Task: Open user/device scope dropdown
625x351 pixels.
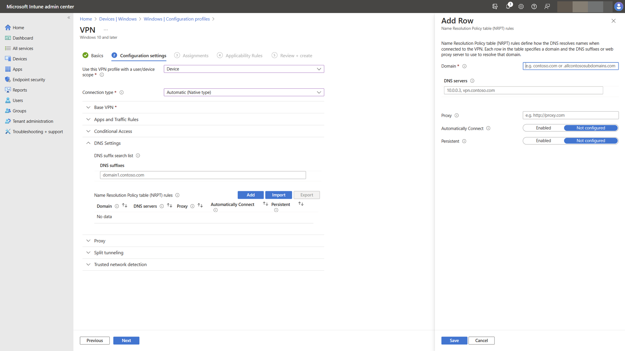Action: [x=244, y=69]
